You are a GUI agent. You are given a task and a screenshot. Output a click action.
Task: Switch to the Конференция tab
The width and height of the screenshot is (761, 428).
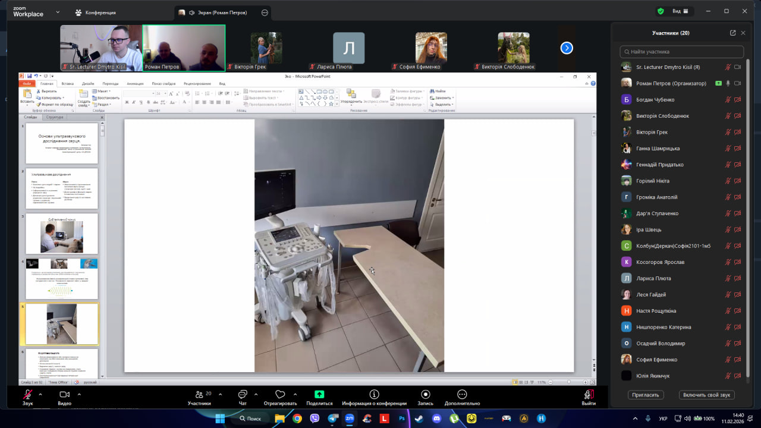[95, 12]
